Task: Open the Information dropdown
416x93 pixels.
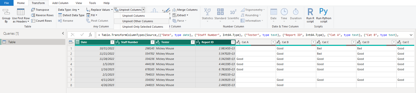Action: pyautogui.click(x=252, y=21)
